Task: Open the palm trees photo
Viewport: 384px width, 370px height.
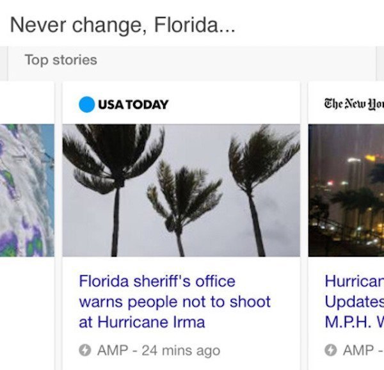Action: coord(181,191)
